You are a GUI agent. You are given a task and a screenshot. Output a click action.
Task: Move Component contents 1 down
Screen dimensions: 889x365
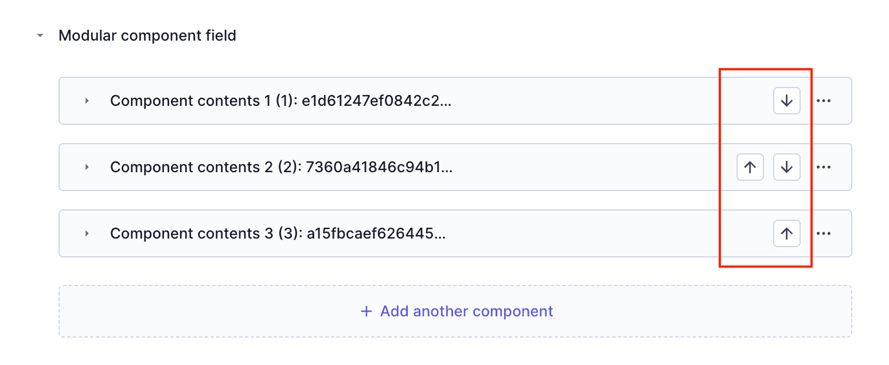pos(786,101)
